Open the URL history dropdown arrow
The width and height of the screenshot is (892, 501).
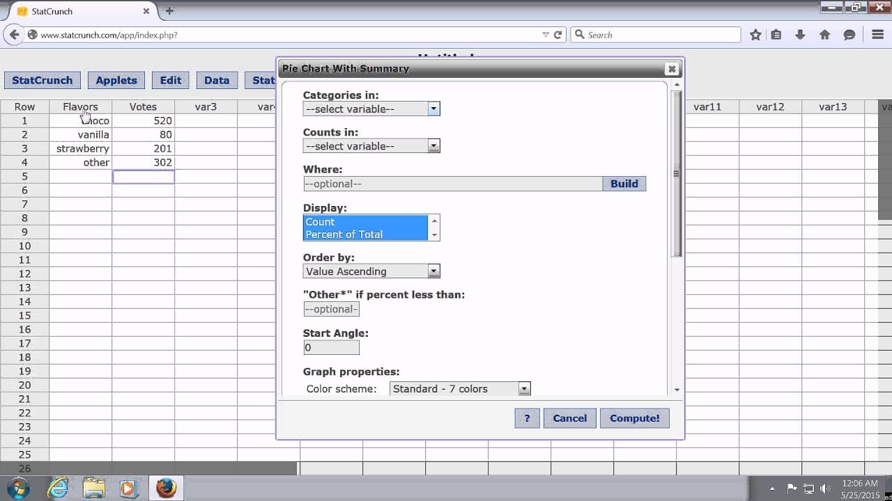545,35
